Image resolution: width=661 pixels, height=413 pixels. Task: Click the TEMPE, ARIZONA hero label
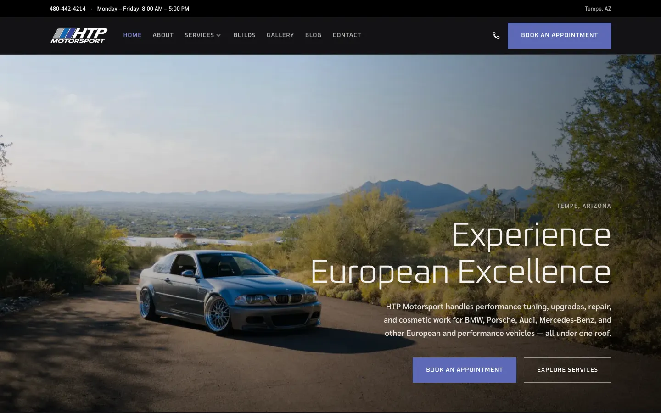coord(584,206)
